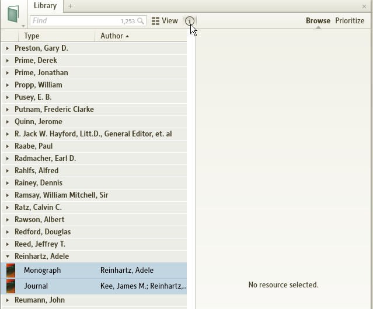373x309 pixels.
Task: Expand the Putnam, Frederic Clarke group
Action: coord(8,110)
